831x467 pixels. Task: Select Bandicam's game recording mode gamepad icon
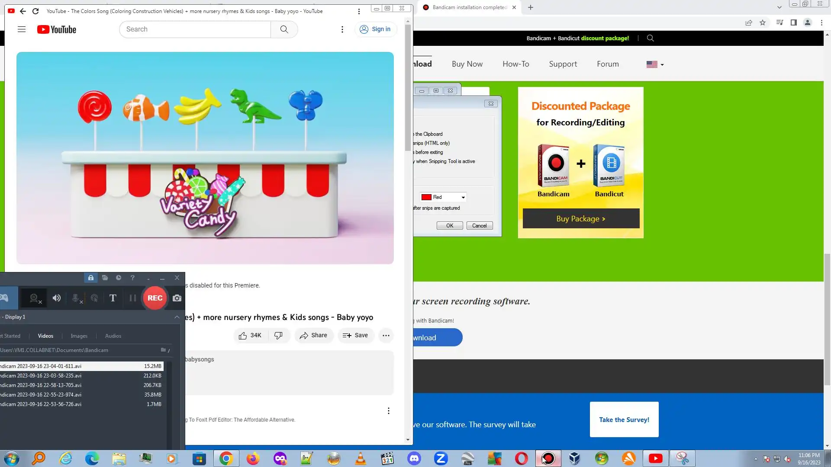pyautogui.click(x=4, y=298)
